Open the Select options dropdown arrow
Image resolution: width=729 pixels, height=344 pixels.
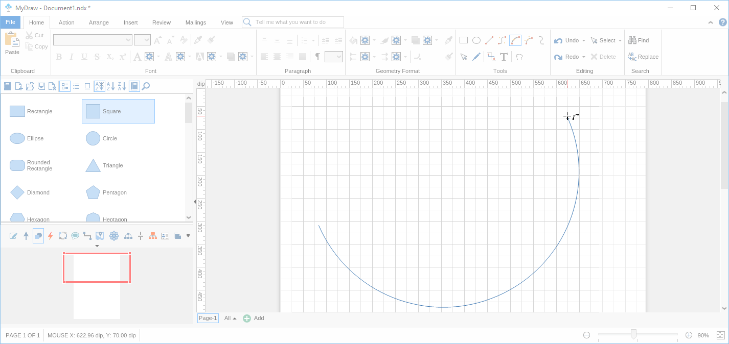click(x=620, y=41)
